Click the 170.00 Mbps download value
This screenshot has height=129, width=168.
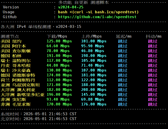pyautogui.click(x=59, y=104)
